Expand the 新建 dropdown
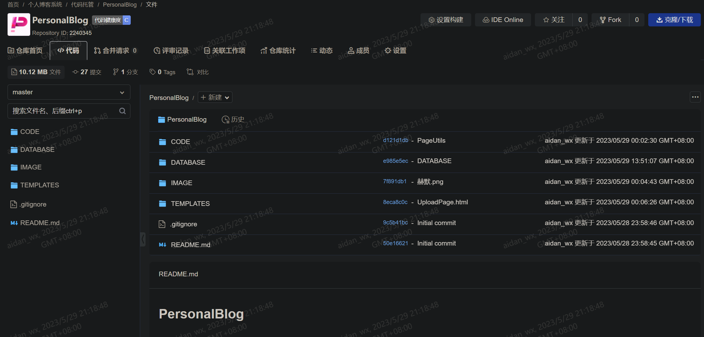This screenshot has width=704, height=337. [x=215, y=97]
